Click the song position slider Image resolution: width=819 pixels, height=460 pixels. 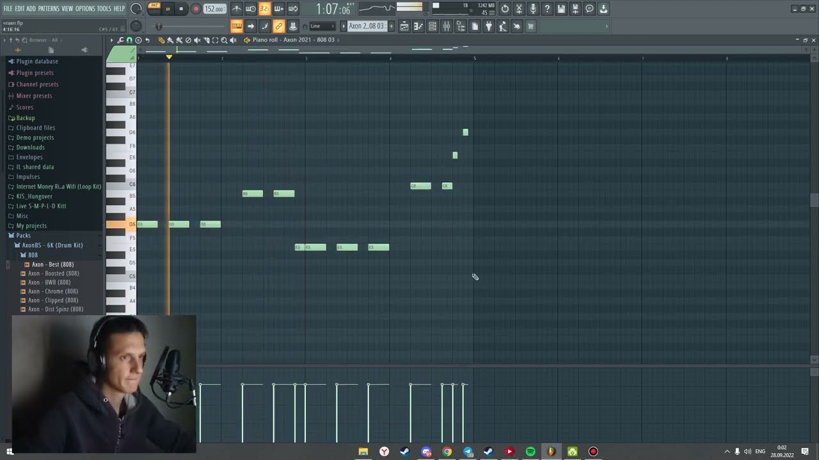point(189,26)
